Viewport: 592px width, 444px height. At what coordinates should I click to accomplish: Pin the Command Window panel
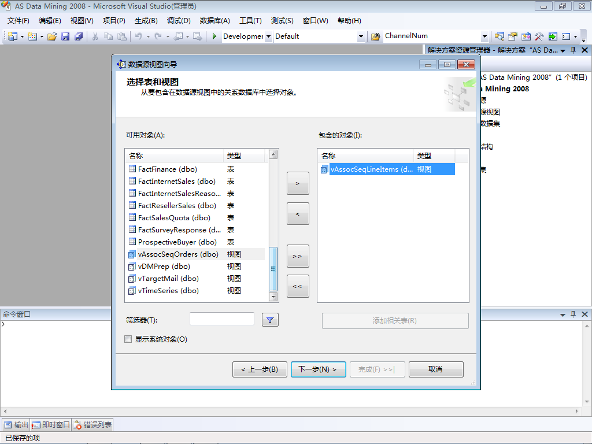pyautogui.click(x=573, y=314)
